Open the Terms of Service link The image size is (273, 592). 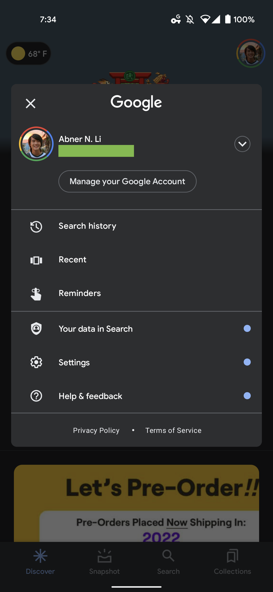click(173, 430)
